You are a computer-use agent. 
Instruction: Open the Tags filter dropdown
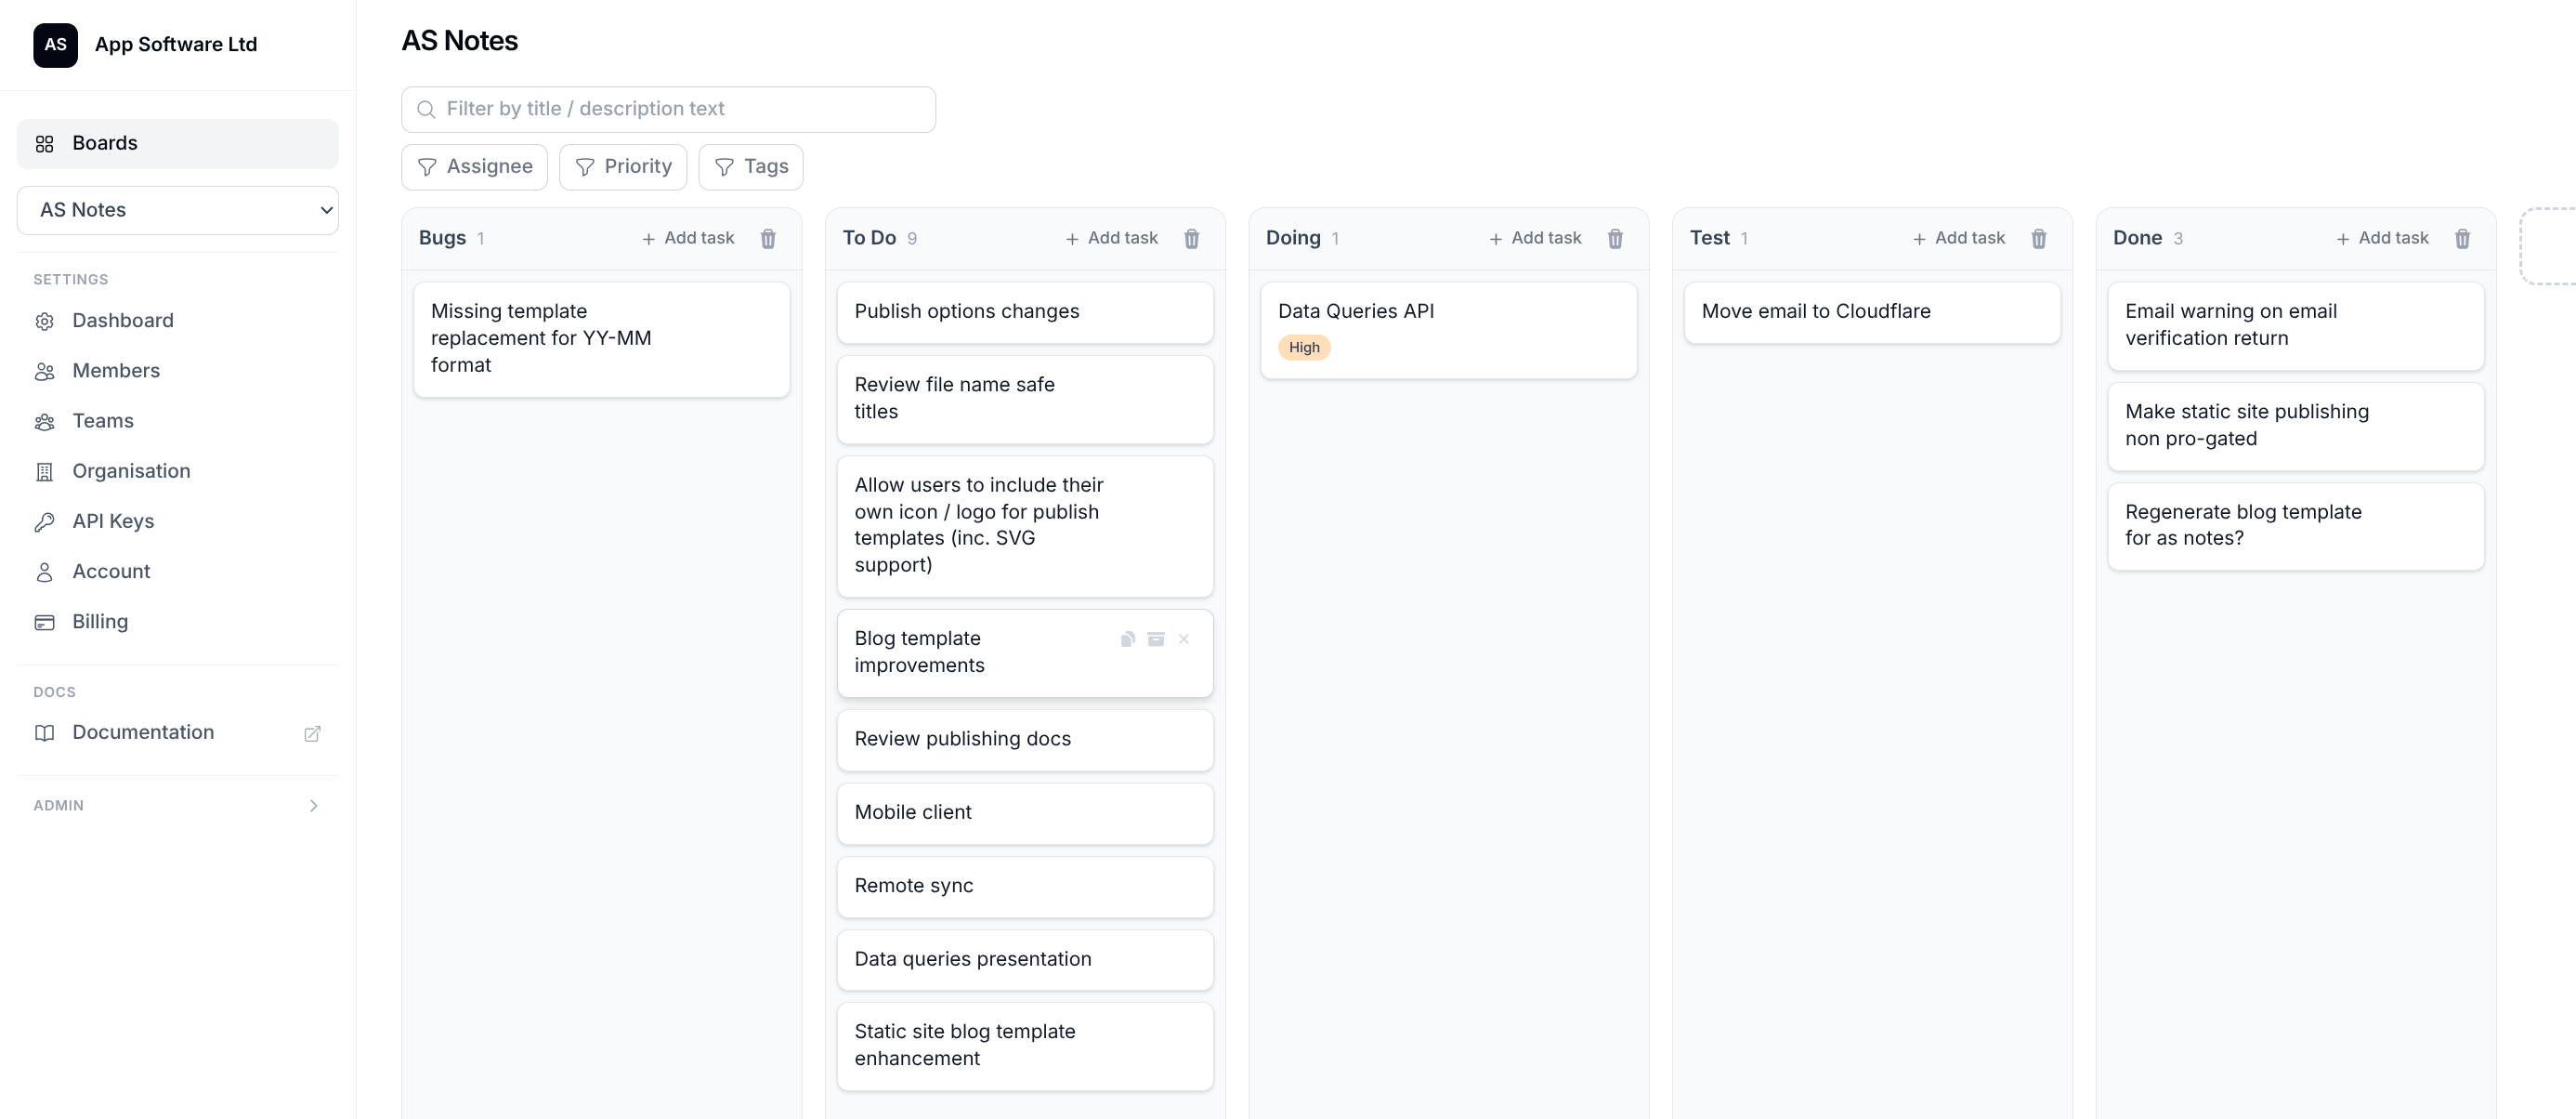(x=750, y=167)
